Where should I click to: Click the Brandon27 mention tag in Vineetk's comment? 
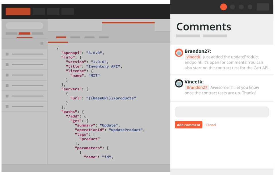pyautogui.click(x=197, y=87)
